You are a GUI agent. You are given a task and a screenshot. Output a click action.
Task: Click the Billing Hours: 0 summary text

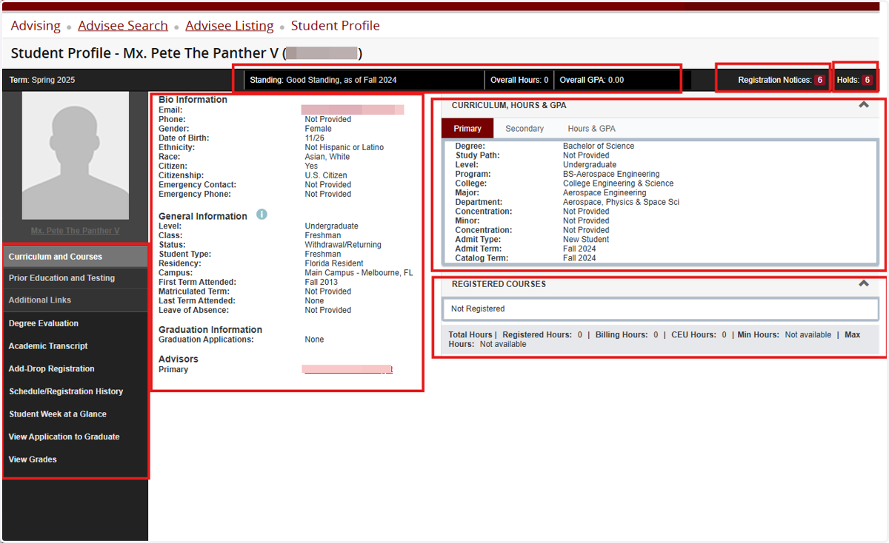627,335
